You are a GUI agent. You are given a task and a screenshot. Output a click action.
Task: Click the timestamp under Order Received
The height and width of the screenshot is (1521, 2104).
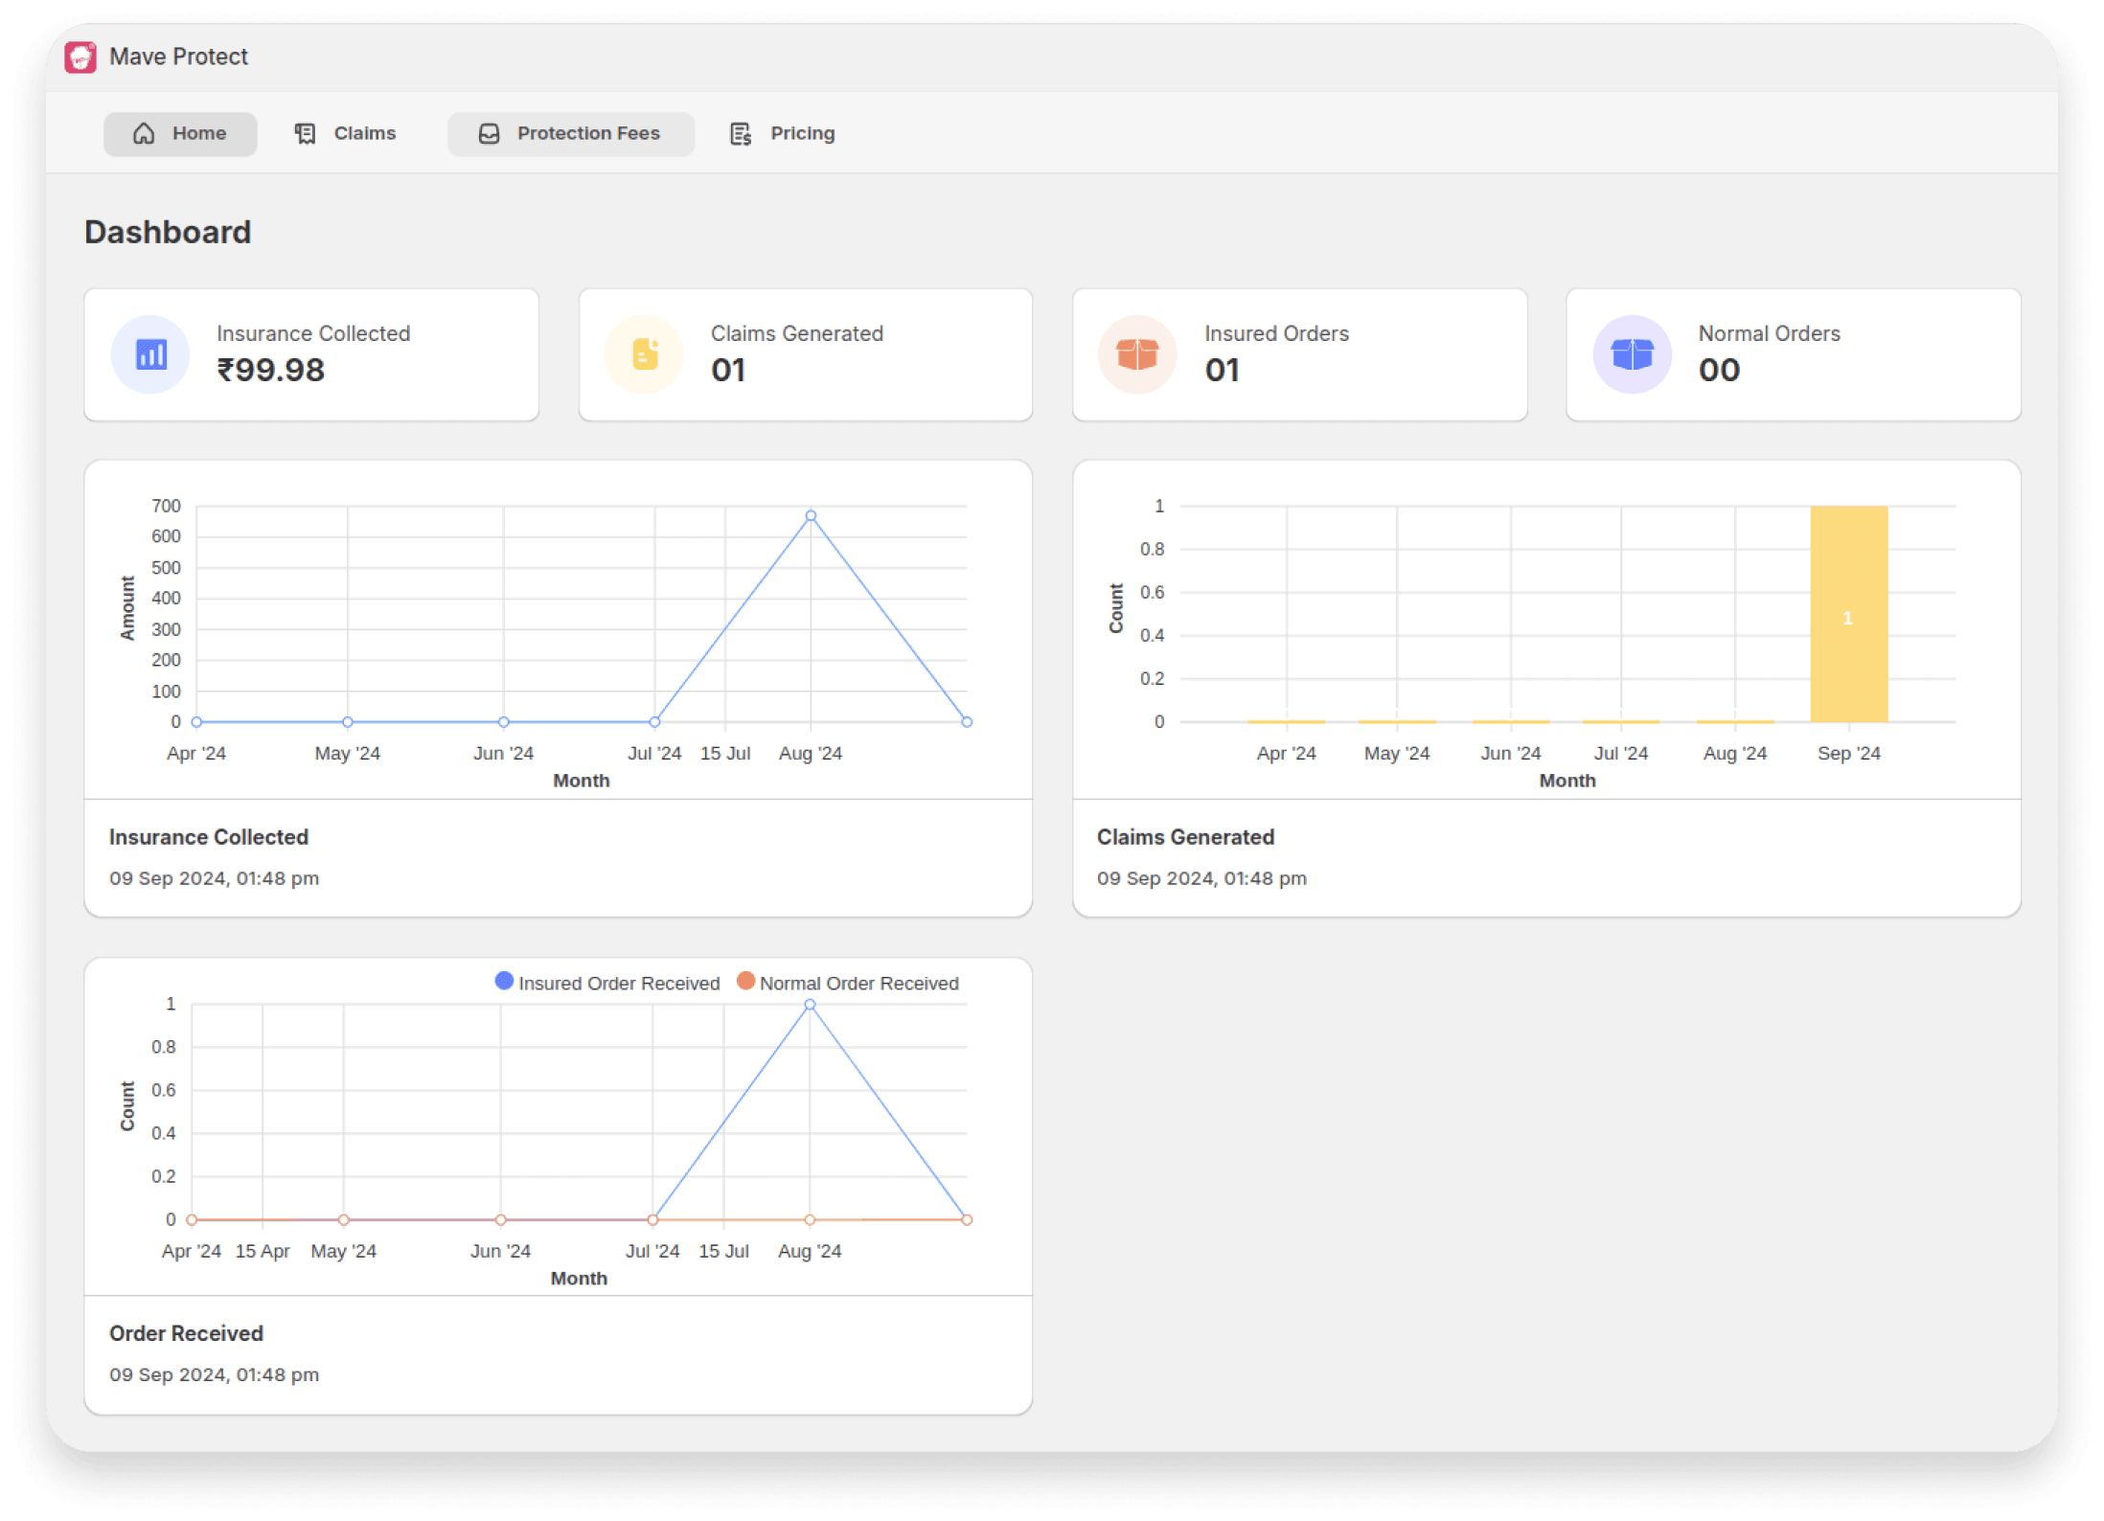(214, 1374)
